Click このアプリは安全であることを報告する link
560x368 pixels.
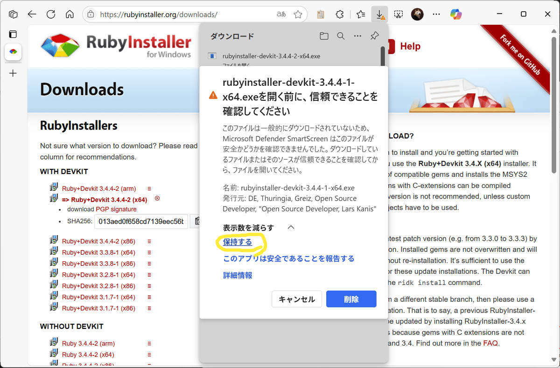click(x=289, y=258)
